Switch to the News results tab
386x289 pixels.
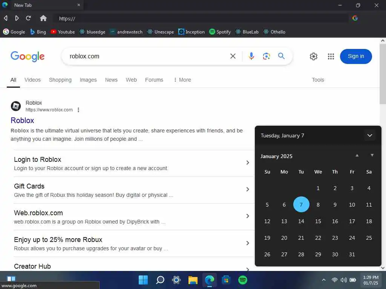coord(111,80)
